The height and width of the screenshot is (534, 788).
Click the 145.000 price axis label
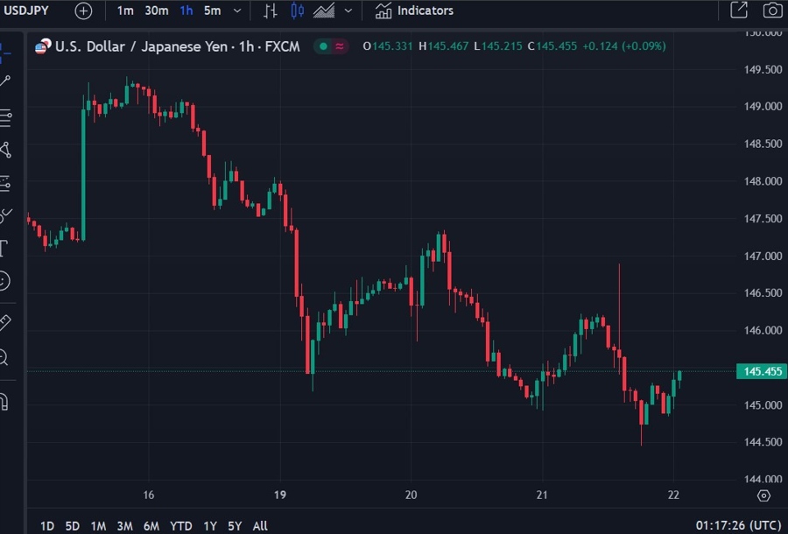pyautogui.click(x=763, y=405)
